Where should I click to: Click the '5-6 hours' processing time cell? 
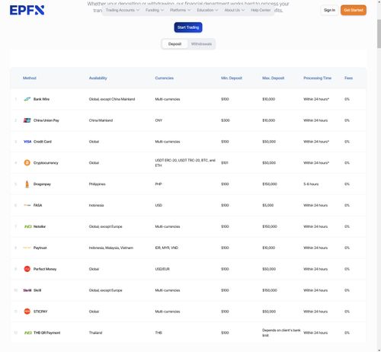click(311, 184)
